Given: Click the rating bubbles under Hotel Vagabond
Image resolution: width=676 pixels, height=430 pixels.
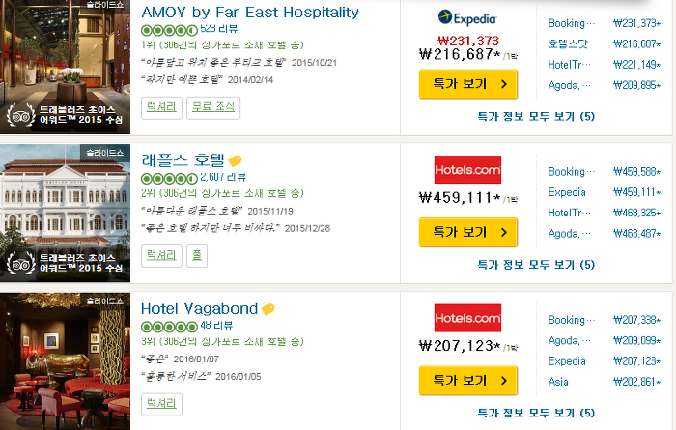Looking at the screenshot, I should [x=169, y=327].
